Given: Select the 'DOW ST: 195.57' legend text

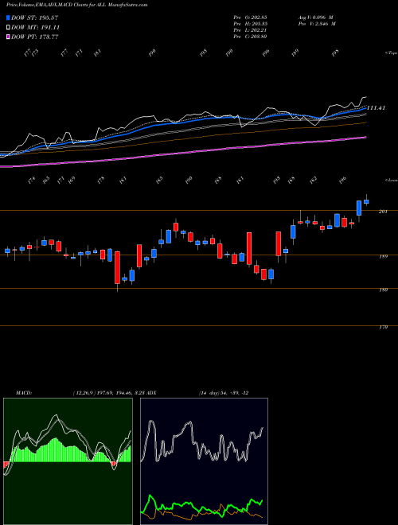Looking at the screenshot, I should [x=35, y=17].
